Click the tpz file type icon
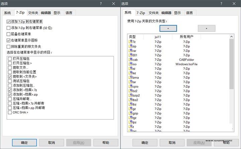 pos(130,122)
